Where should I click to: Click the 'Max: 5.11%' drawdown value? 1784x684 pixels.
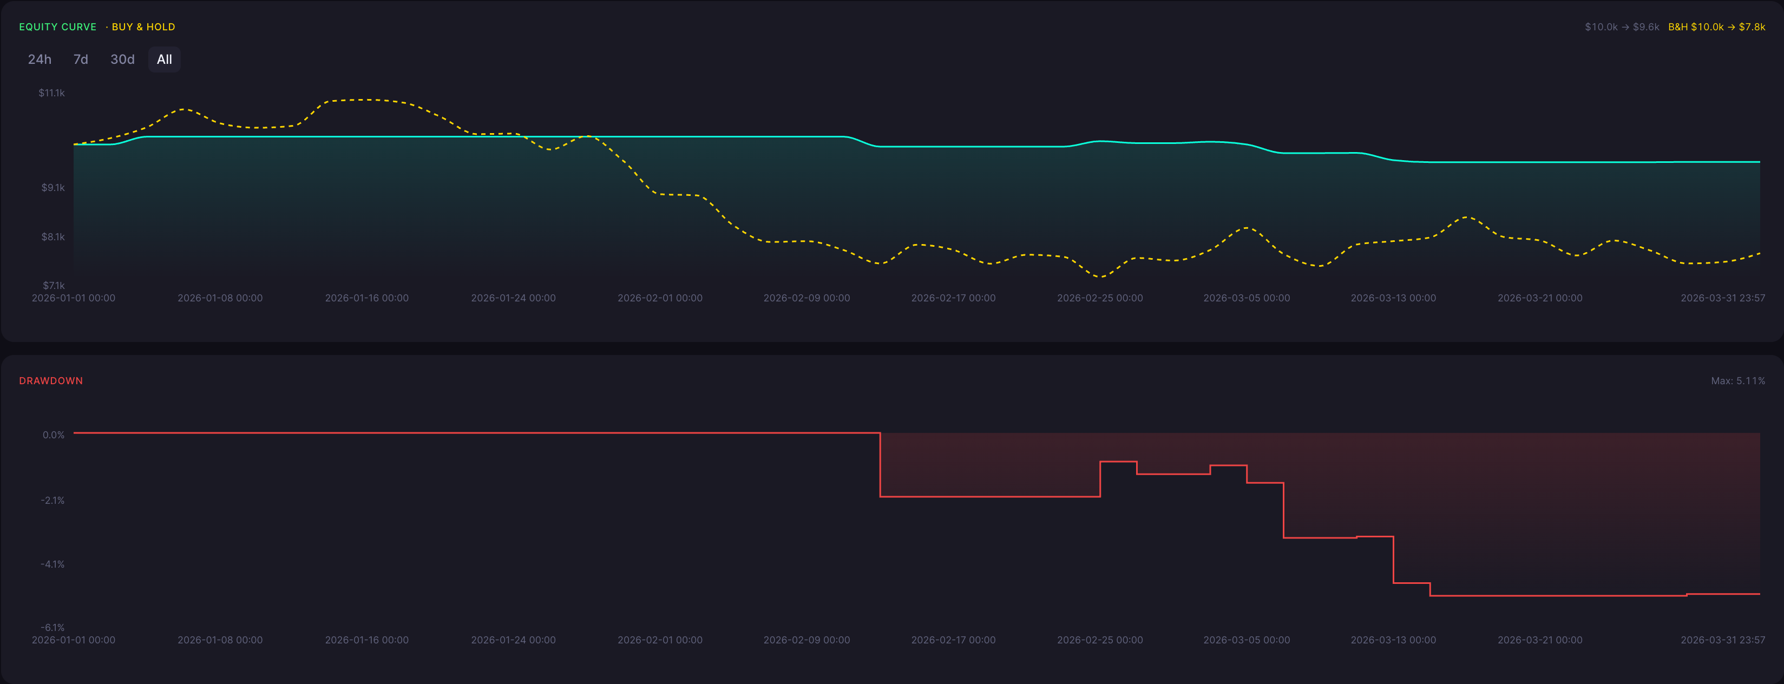coord(1737,381)
